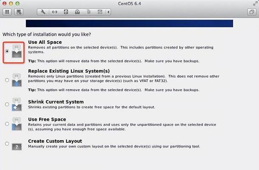The image size is (259, 170).
Task: Click the Shrink Current System heading
Action: tap(56, 102)
